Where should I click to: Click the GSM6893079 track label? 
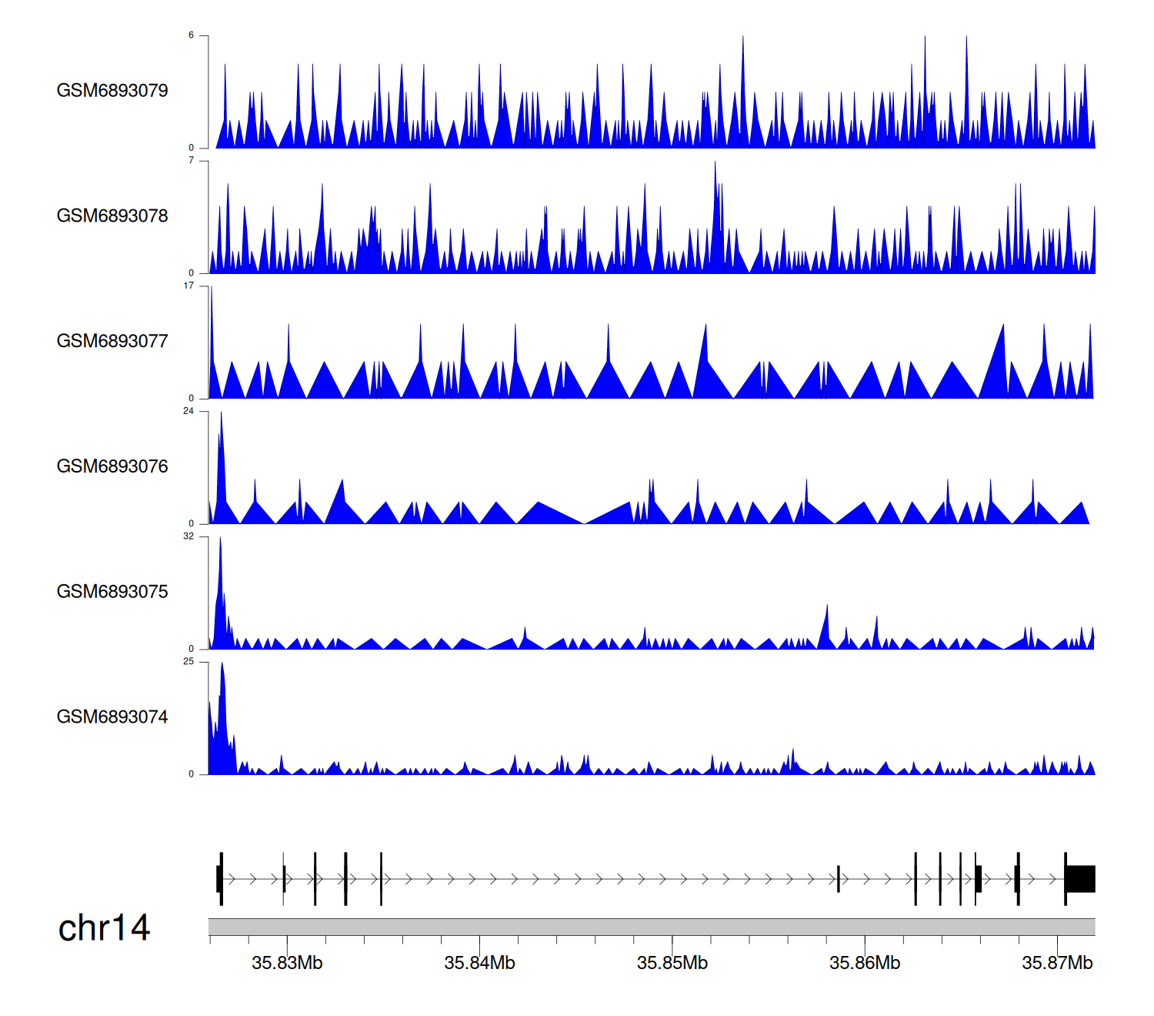(112, 91)
